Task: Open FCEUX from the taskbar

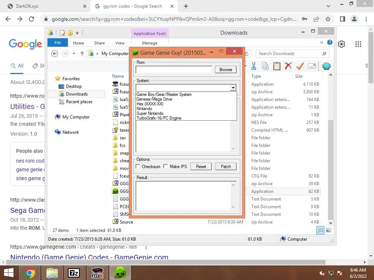Action: coord(97,273)
